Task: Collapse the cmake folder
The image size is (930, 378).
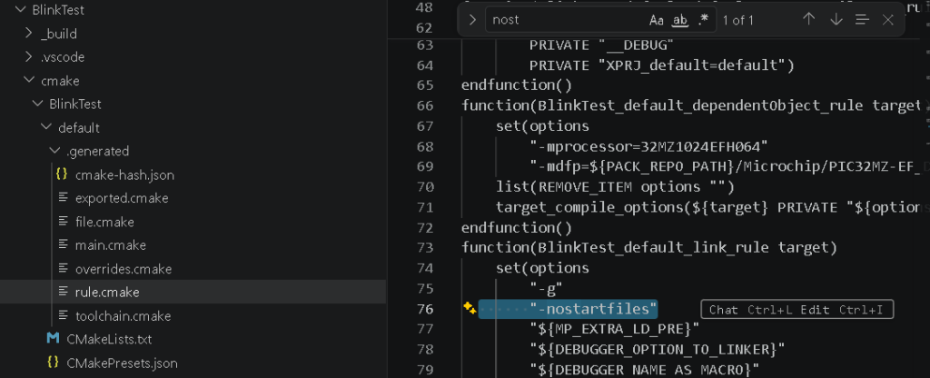Action: tap(28, 80)
